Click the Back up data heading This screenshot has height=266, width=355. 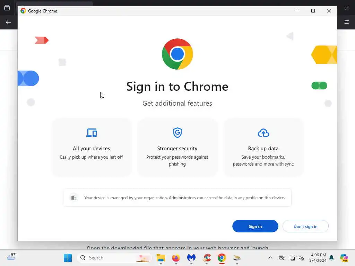[263, 149]
